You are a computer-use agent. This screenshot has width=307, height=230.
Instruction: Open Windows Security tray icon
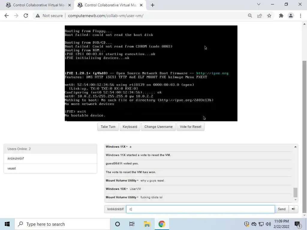pos(246,224)
